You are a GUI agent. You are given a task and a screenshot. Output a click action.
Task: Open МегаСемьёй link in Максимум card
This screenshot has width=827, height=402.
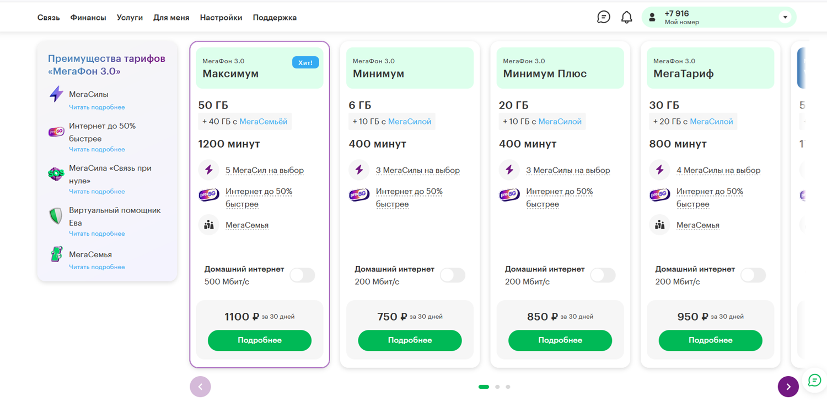264,122
